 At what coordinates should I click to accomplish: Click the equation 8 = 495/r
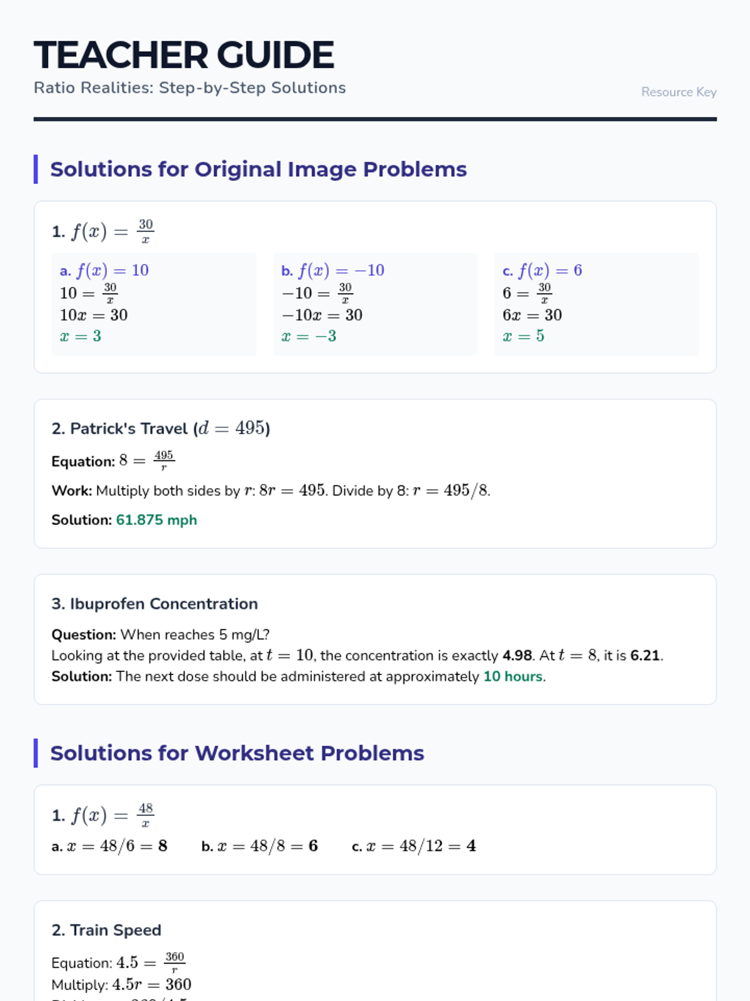pos(146,460)
